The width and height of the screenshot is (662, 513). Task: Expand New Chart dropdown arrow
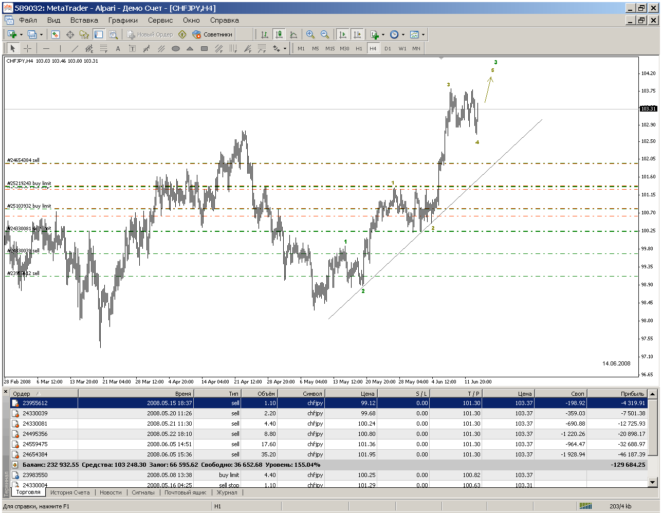[x=21, y=35]
